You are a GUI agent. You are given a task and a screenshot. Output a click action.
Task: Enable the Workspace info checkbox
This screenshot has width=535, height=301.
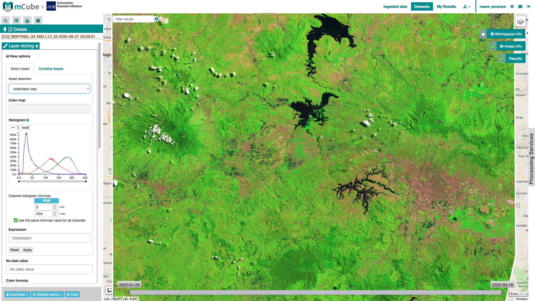[483, 34]
